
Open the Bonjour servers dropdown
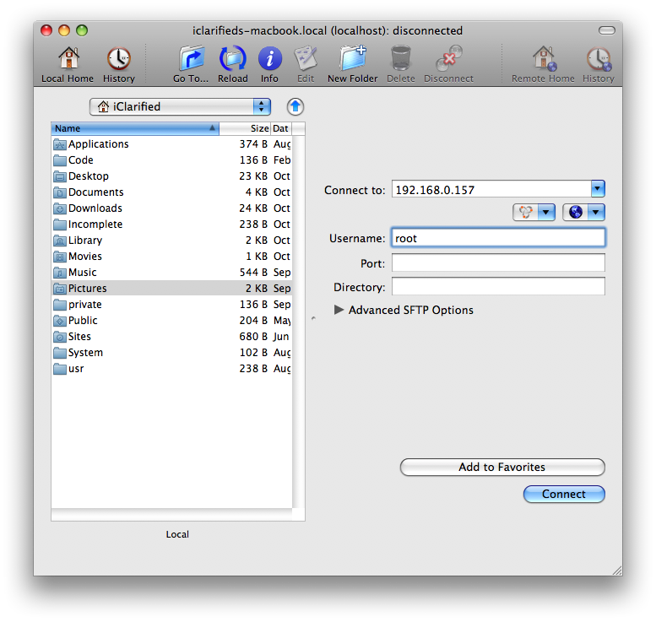(x=534, y=213)
